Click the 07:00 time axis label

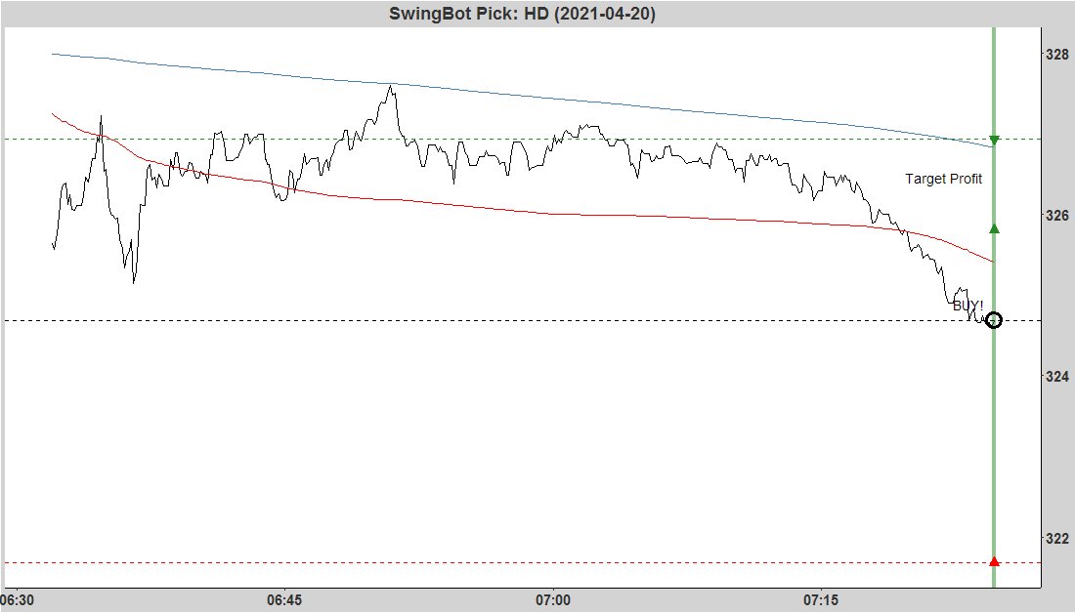coord(552,600)
